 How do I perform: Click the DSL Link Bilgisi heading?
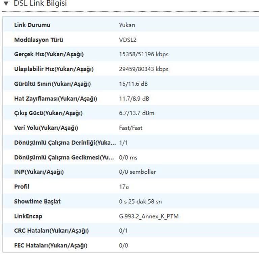click(40, 3)
